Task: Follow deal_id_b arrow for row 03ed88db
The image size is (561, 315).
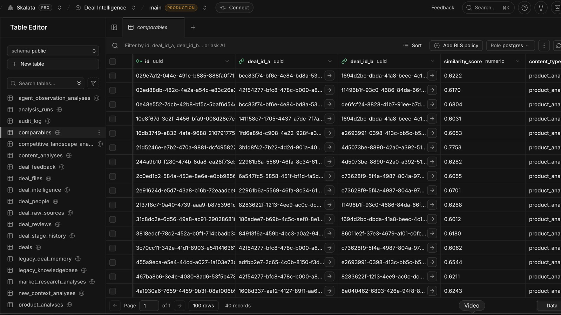Action: (x=432, y=90)
